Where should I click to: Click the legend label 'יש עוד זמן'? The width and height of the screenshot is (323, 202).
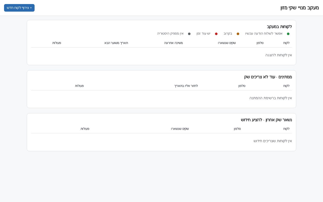[x=203, y=34]
